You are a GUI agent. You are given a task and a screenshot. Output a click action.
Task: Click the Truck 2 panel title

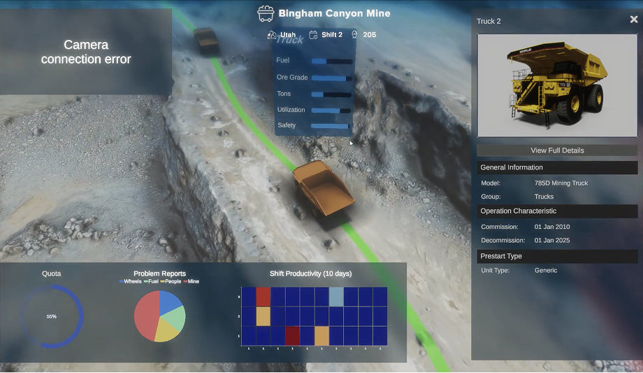click(489, 22)
